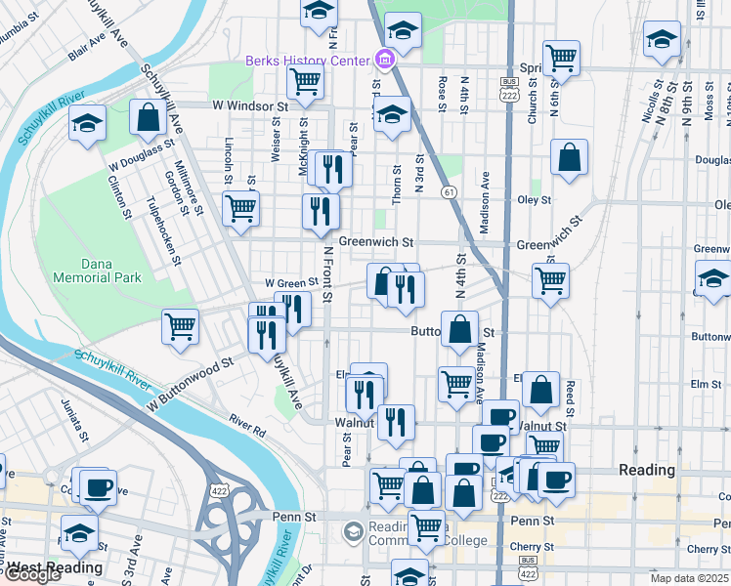
Task: Select the shopping cart marker near W Windsor St
Action: (x=305, y=83)
